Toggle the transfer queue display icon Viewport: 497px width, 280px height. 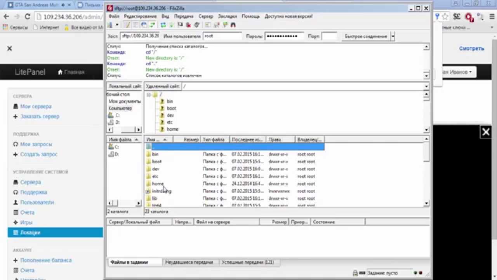[152, 25]
